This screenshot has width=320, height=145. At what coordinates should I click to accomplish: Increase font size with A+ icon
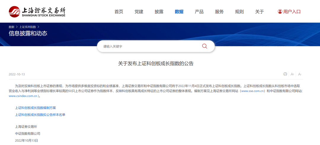point(292,74)
